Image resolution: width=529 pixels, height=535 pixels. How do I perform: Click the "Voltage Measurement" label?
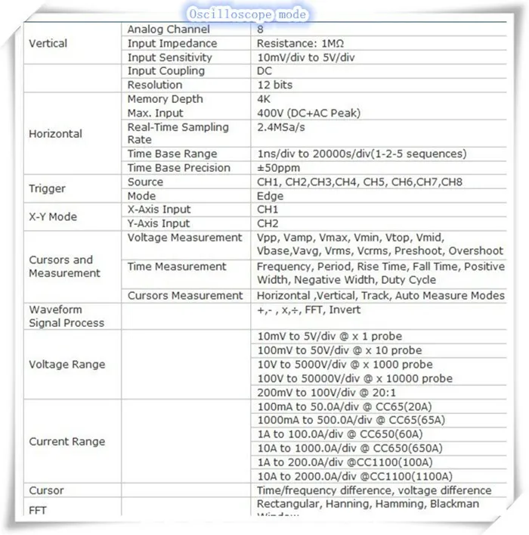(184, 238)
